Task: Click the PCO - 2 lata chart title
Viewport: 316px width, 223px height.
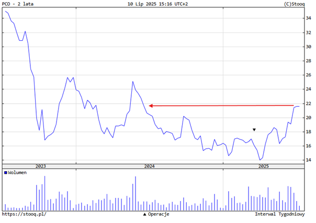Action: pos(18,4)
